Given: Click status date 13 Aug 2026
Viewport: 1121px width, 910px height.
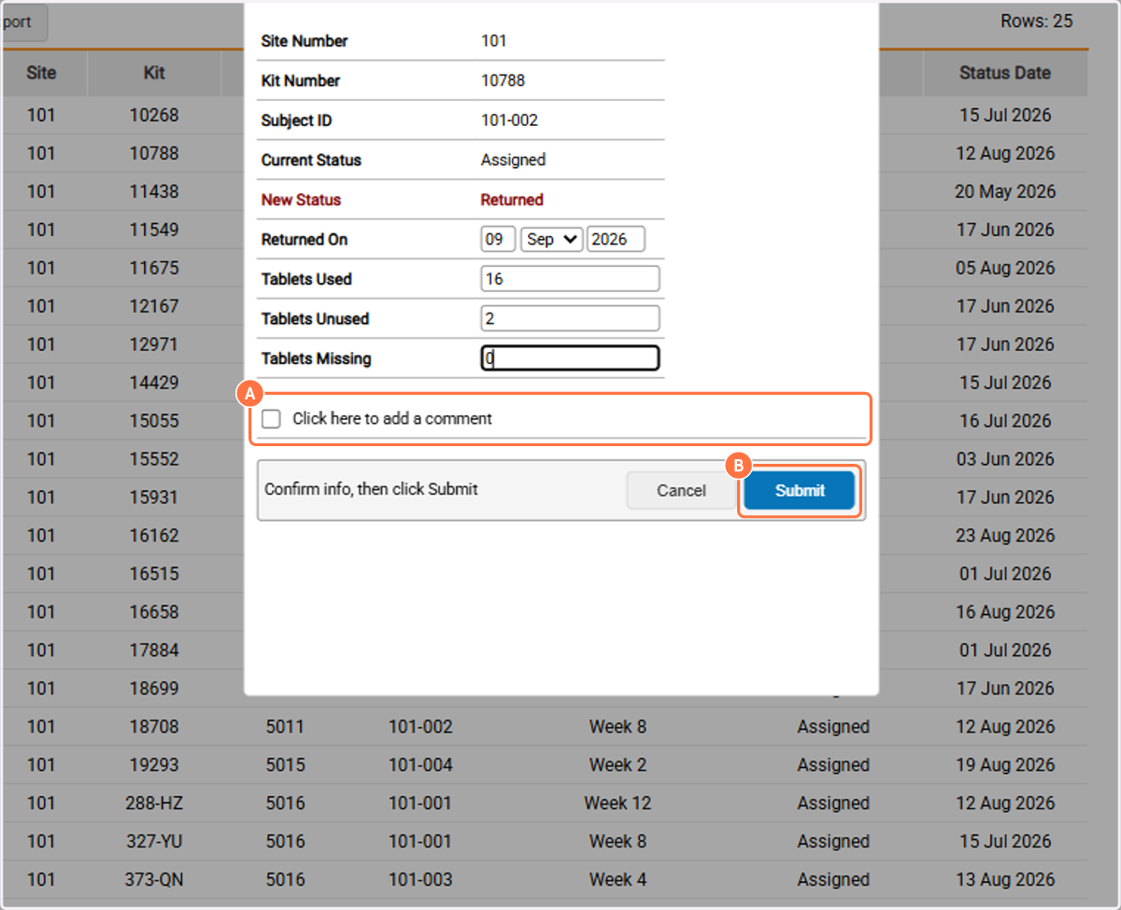Looking at the screenshot, I should click(1005, 879).
